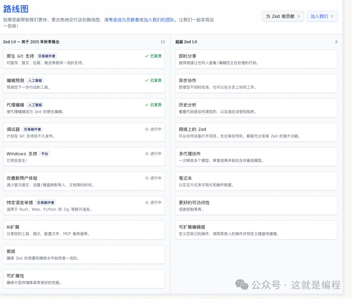Click description '确保大型存储库具有良好的性能。'
Viewport: 352px width, 299px height.
(34, 283)
